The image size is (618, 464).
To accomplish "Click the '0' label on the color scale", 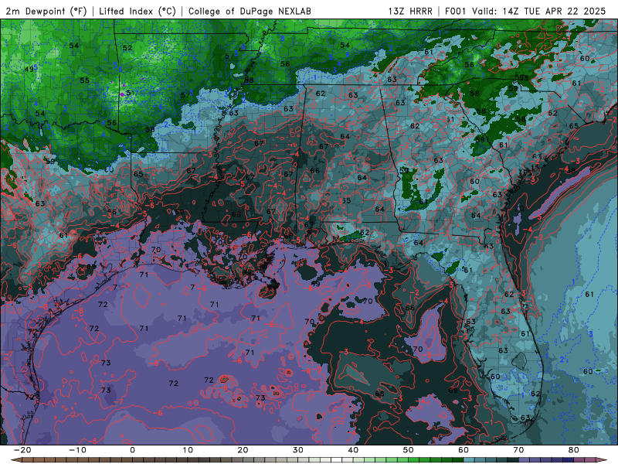I will coord(132,450).
